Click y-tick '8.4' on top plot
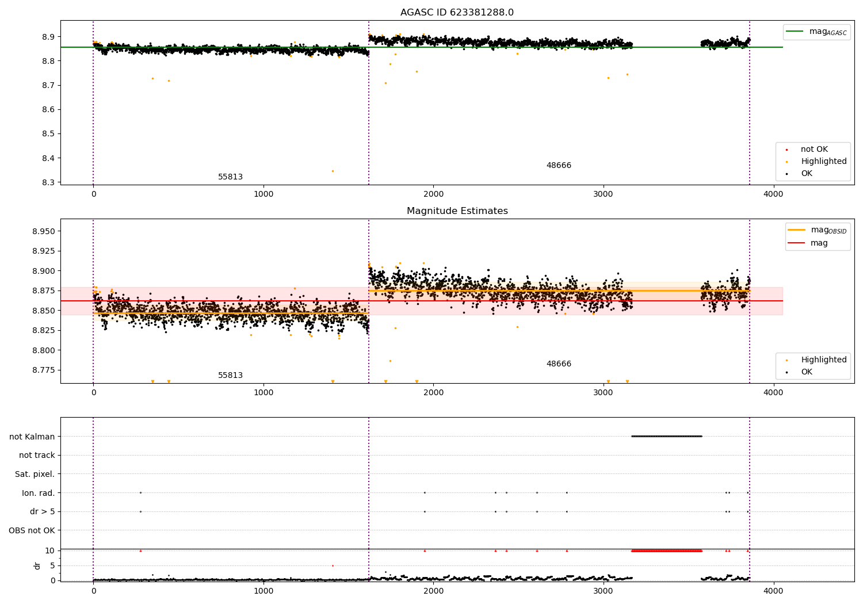 [x=48, y=158]
